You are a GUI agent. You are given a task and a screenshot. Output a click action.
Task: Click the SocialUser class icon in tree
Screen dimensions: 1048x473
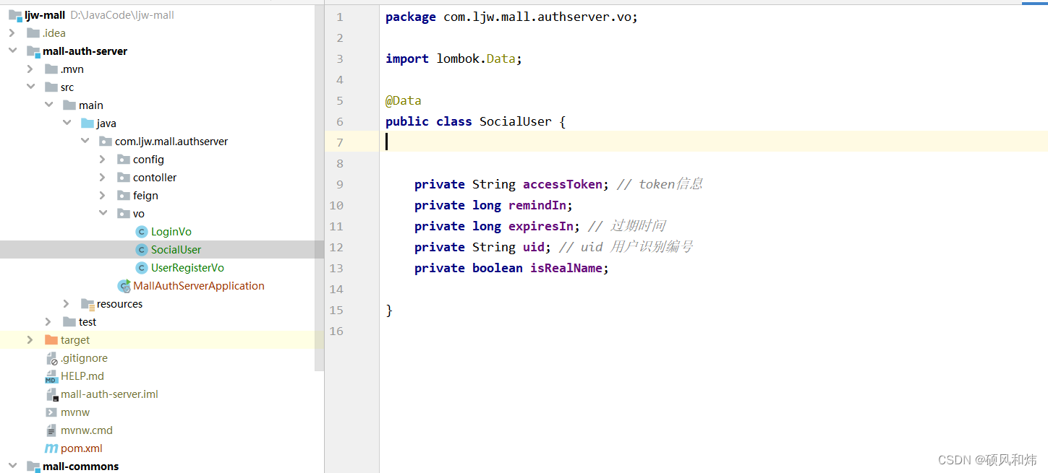(141, 249)
